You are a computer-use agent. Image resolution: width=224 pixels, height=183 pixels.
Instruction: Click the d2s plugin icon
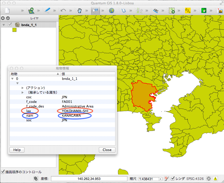pos(188,10)
